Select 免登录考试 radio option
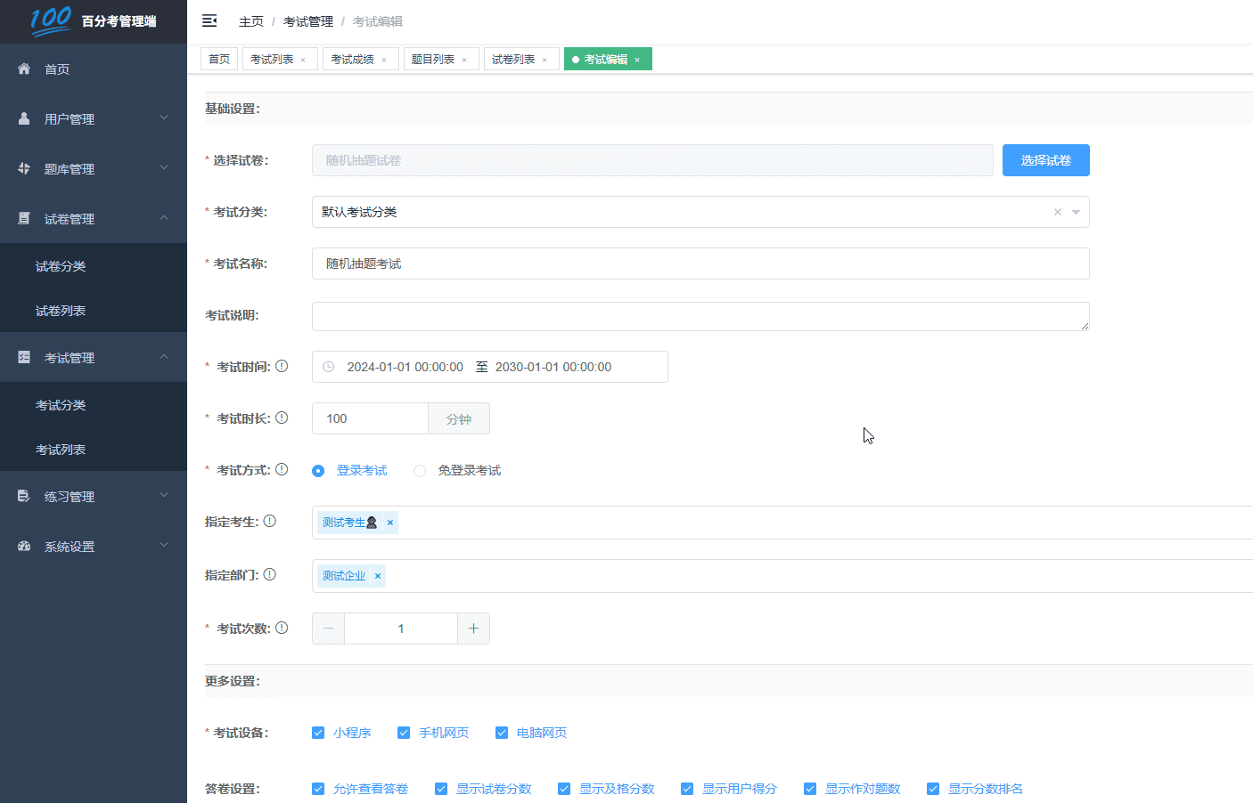Viewport: 1253px width, 803px height. point(420,471)
